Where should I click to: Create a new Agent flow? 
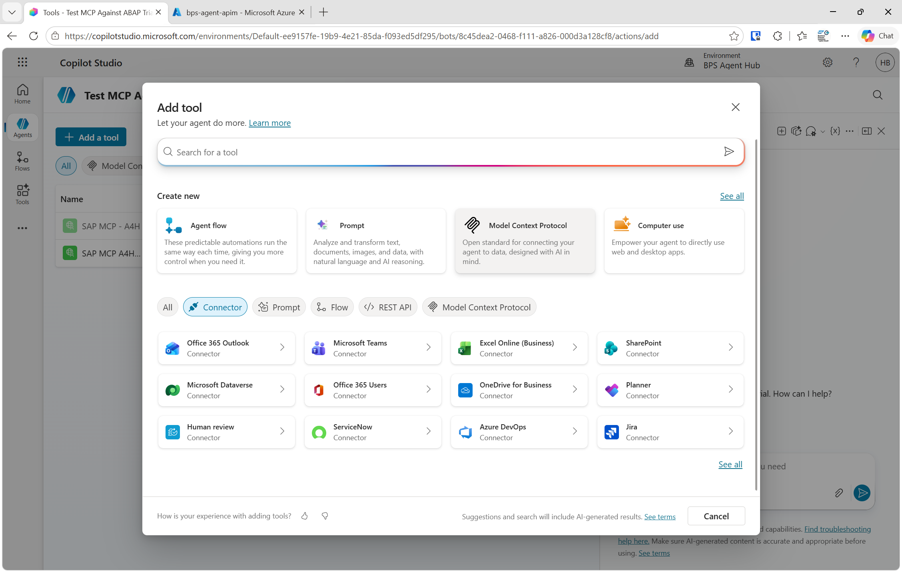[227, 241]
